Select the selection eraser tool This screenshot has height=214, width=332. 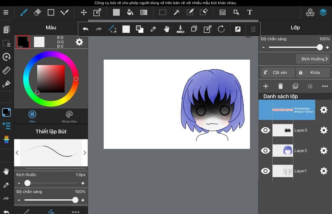pos(204,12)
